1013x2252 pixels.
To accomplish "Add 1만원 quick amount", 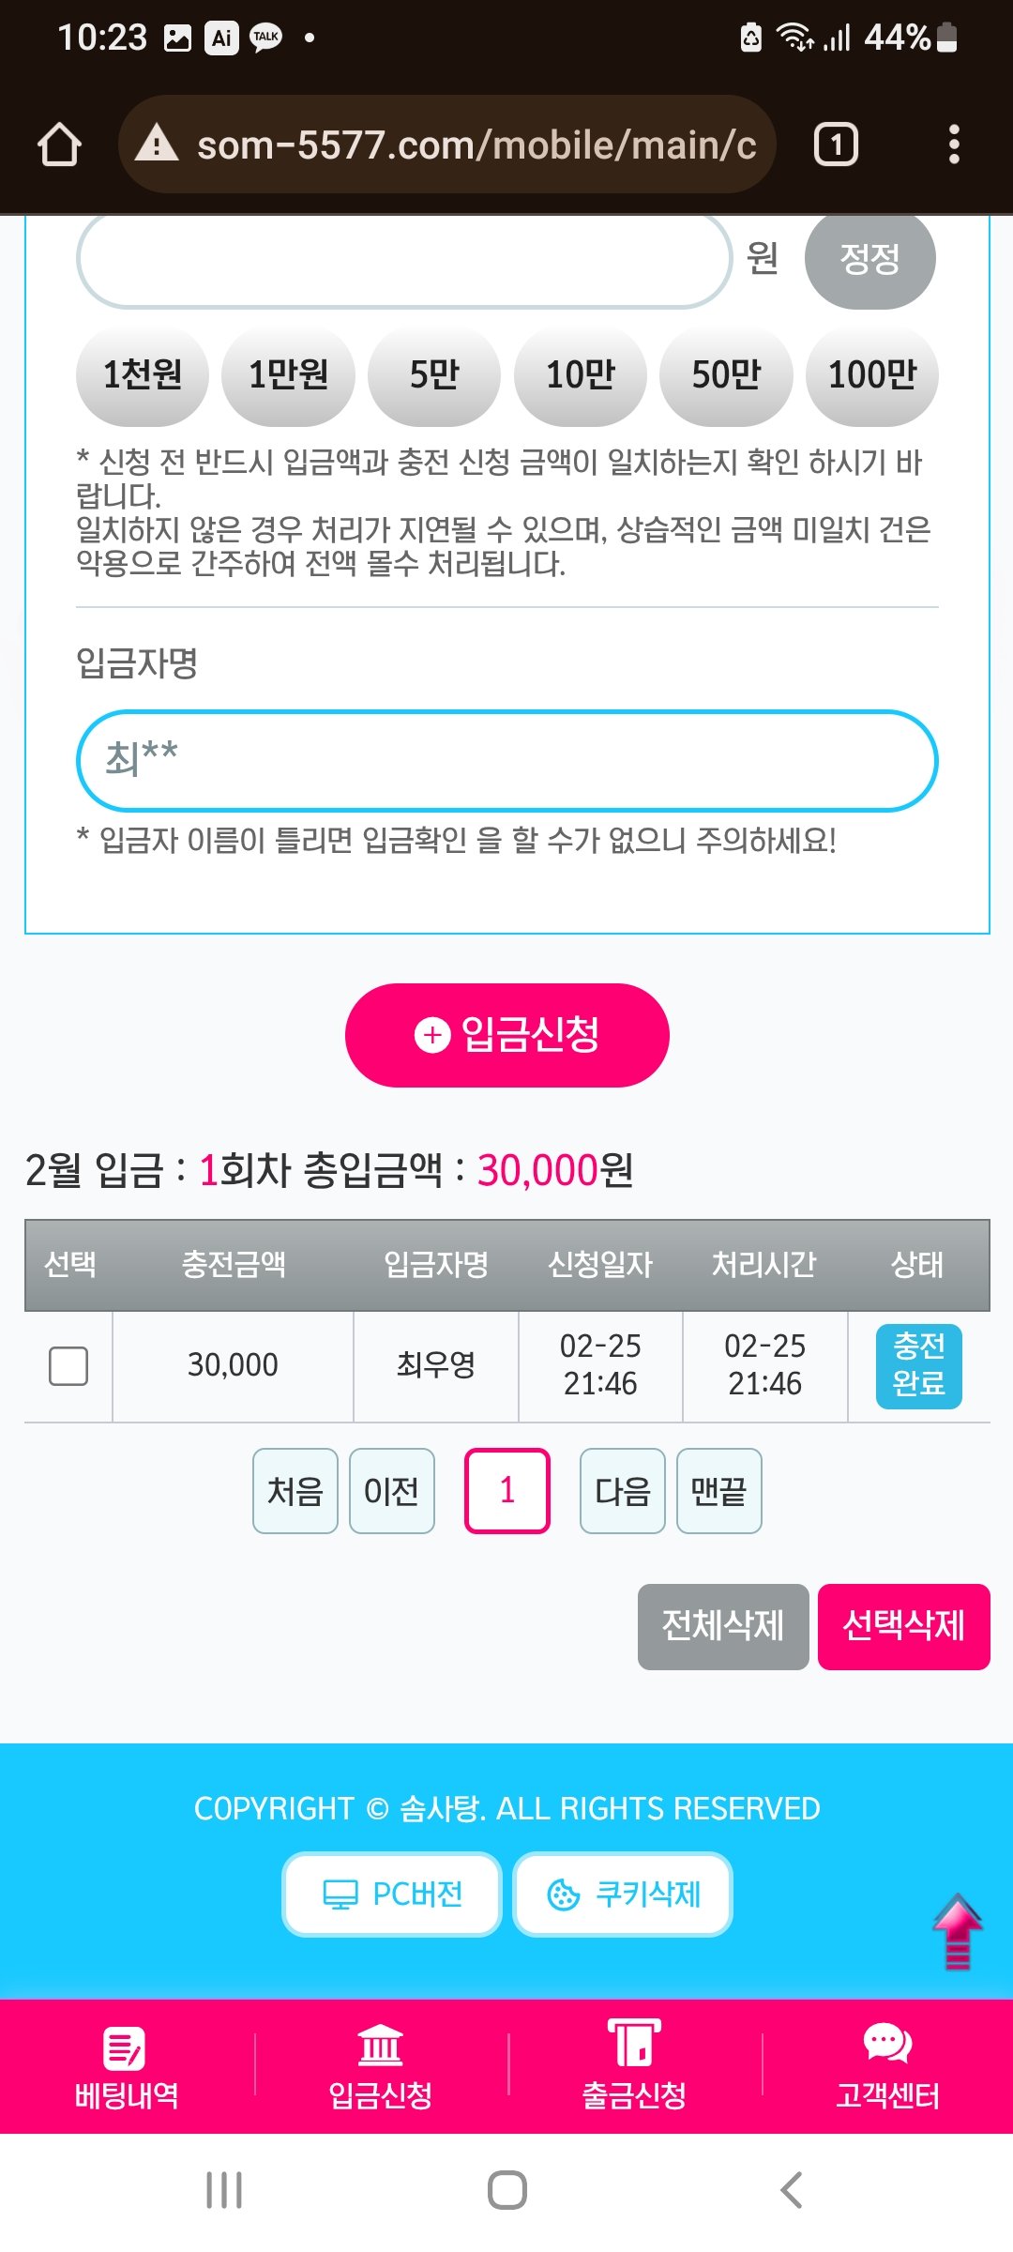I will pyautogui.click(x=288, y=375).
